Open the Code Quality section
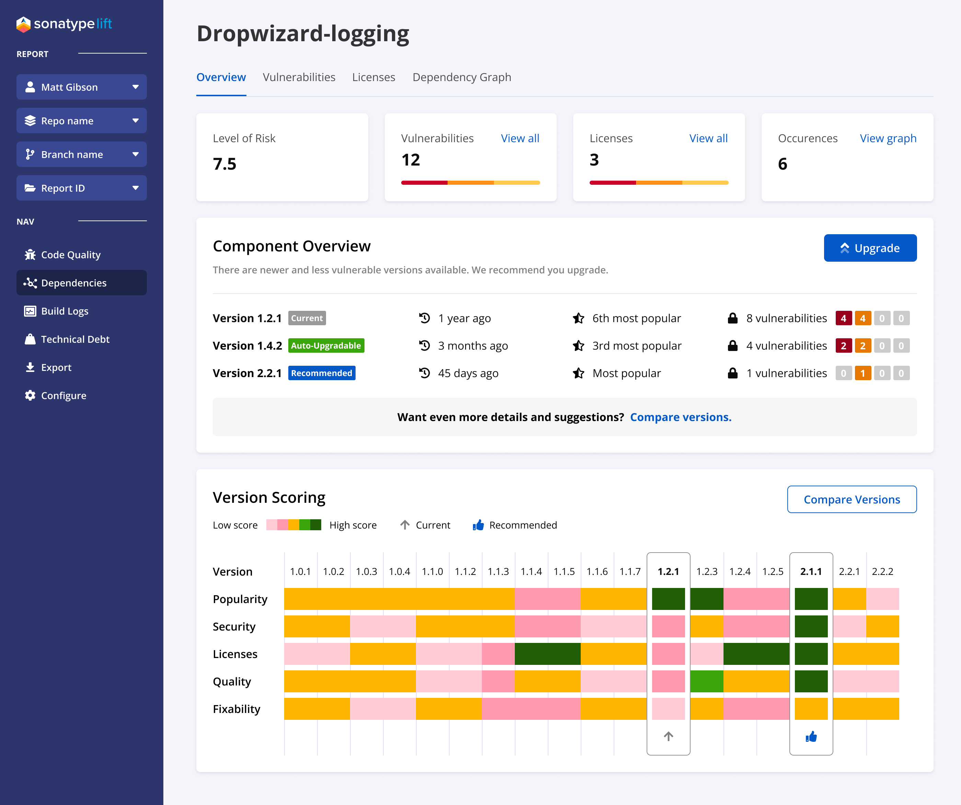Image resolution: width=961 pixels, height=805 pixels. click(x=70, y=254)
